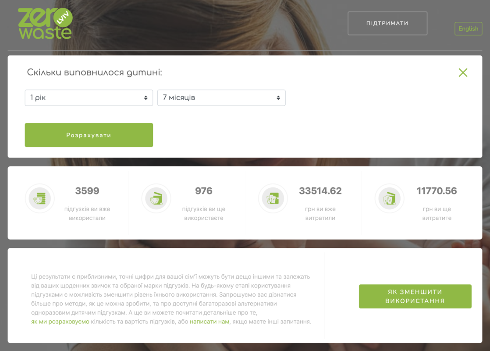Click the 11770.56 hryvnias future cost figure
The height and width of the screenshot is (351, 490).
pyautogui.click(x=437, y=191)
